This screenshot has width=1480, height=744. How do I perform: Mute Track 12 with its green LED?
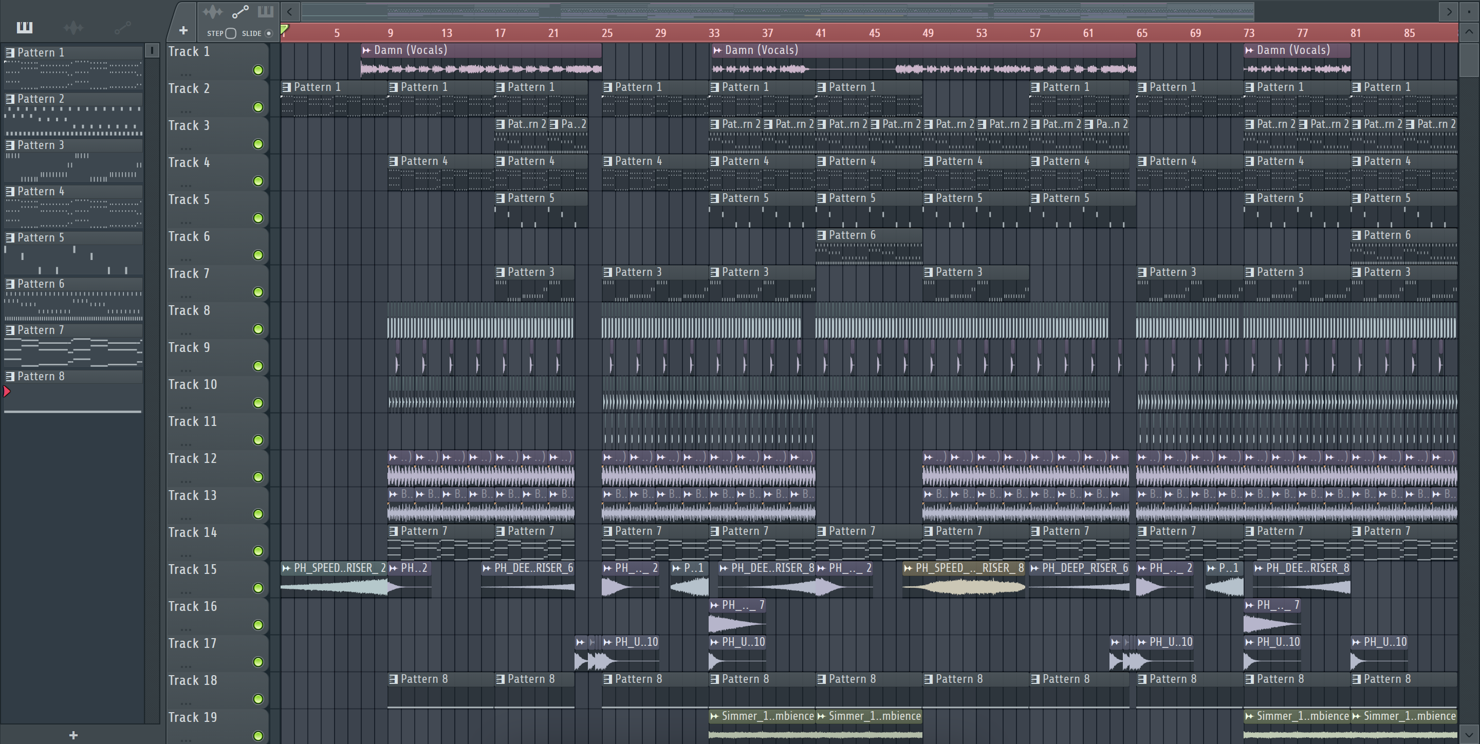point(258,477)
